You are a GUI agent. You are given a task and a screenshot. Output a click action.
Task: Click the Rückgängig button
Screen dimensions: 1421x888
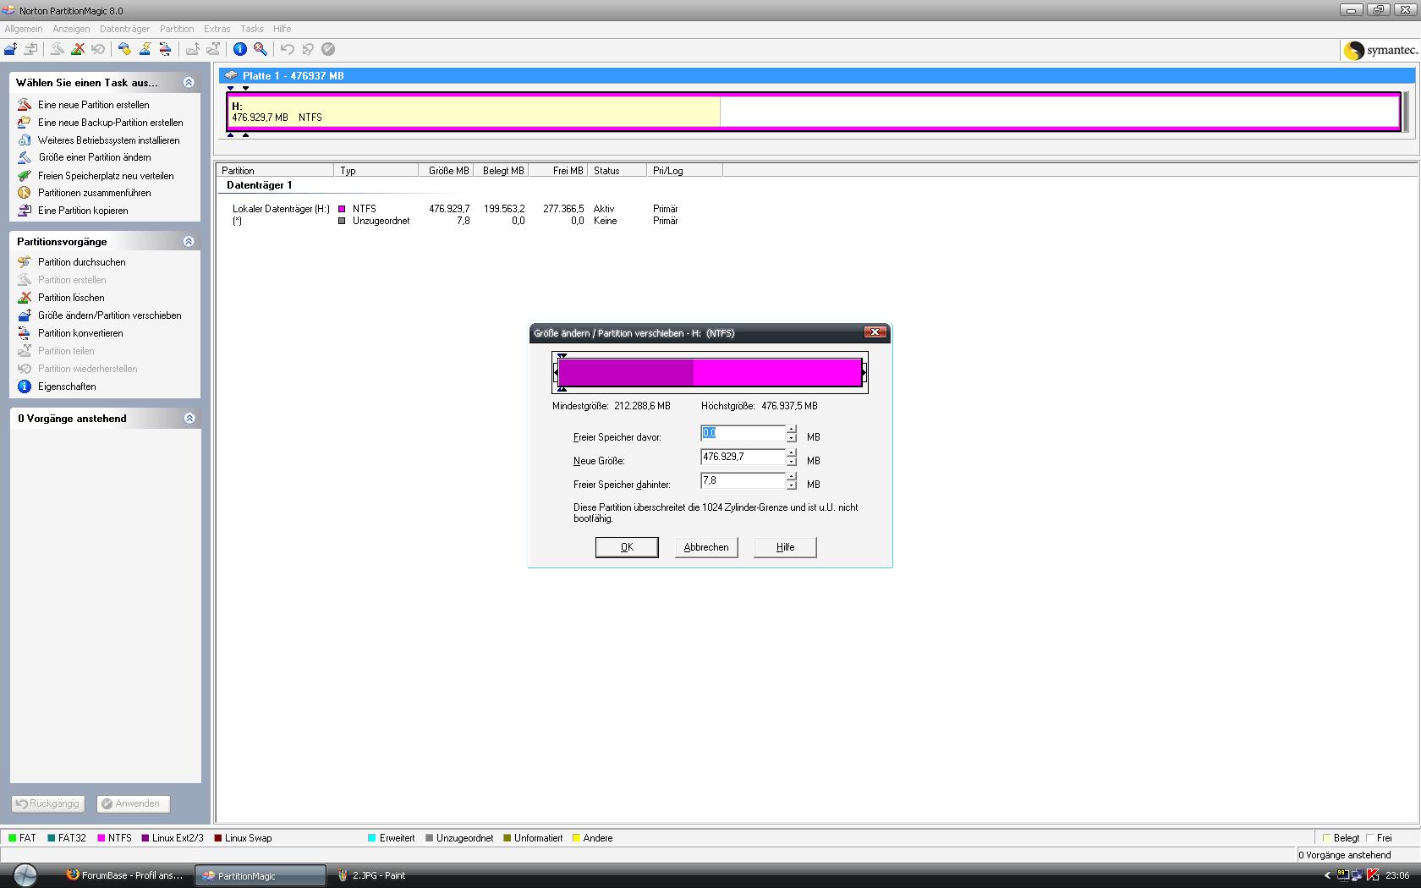pyautogui.click(x=48, y=803)
